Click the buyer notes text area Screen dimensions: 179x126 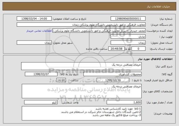click(82, 113)
